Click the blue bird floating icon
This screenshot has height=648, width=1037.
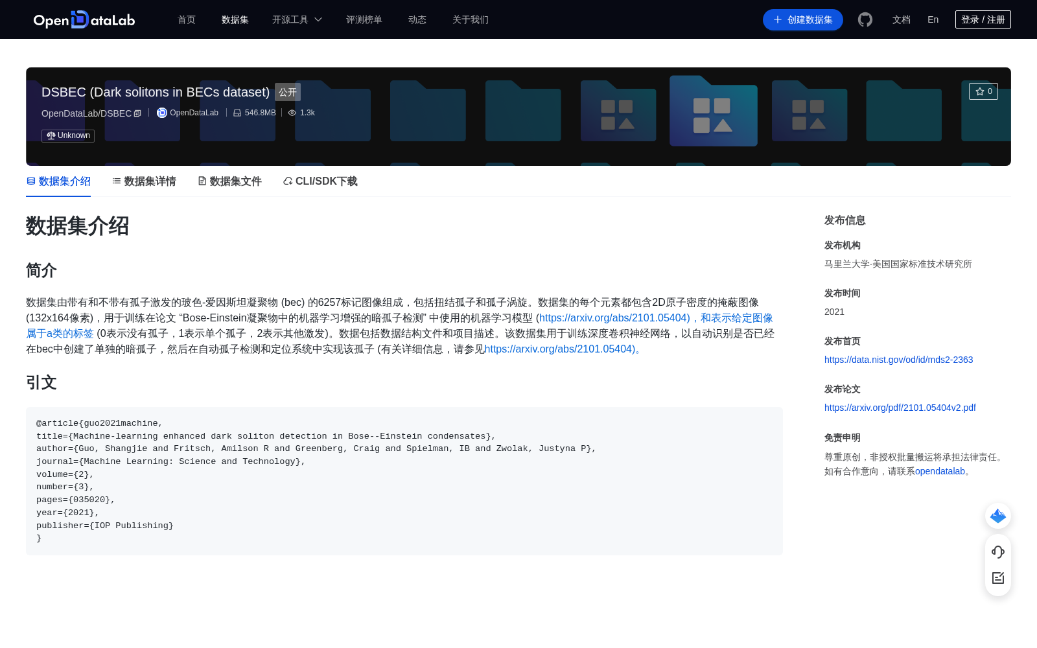[x=998, y=516]
